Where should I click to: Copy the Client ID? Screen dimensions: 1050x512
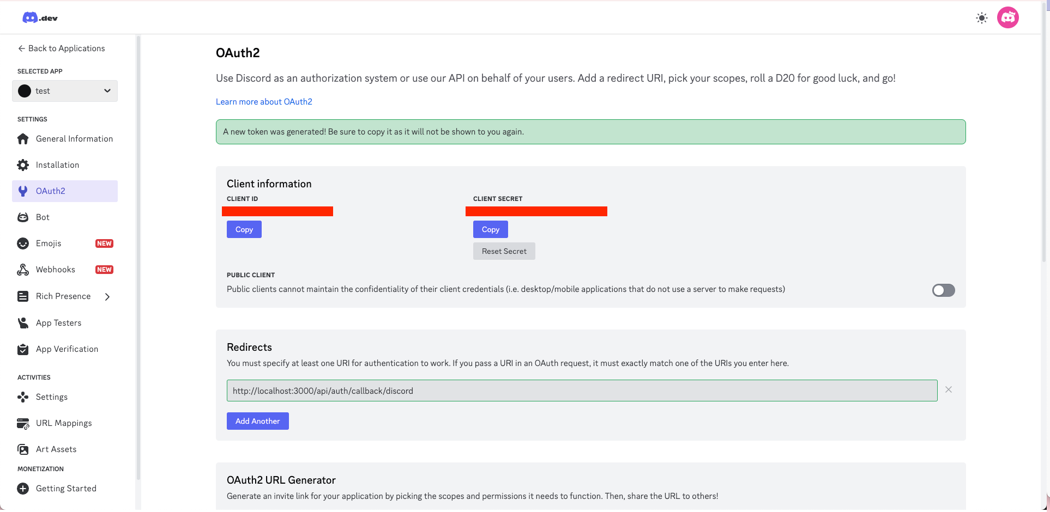[244, 229]
